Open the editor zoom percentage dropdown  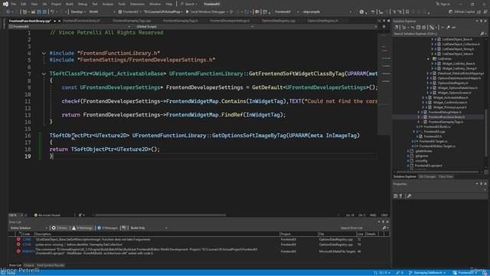[15, 215]
